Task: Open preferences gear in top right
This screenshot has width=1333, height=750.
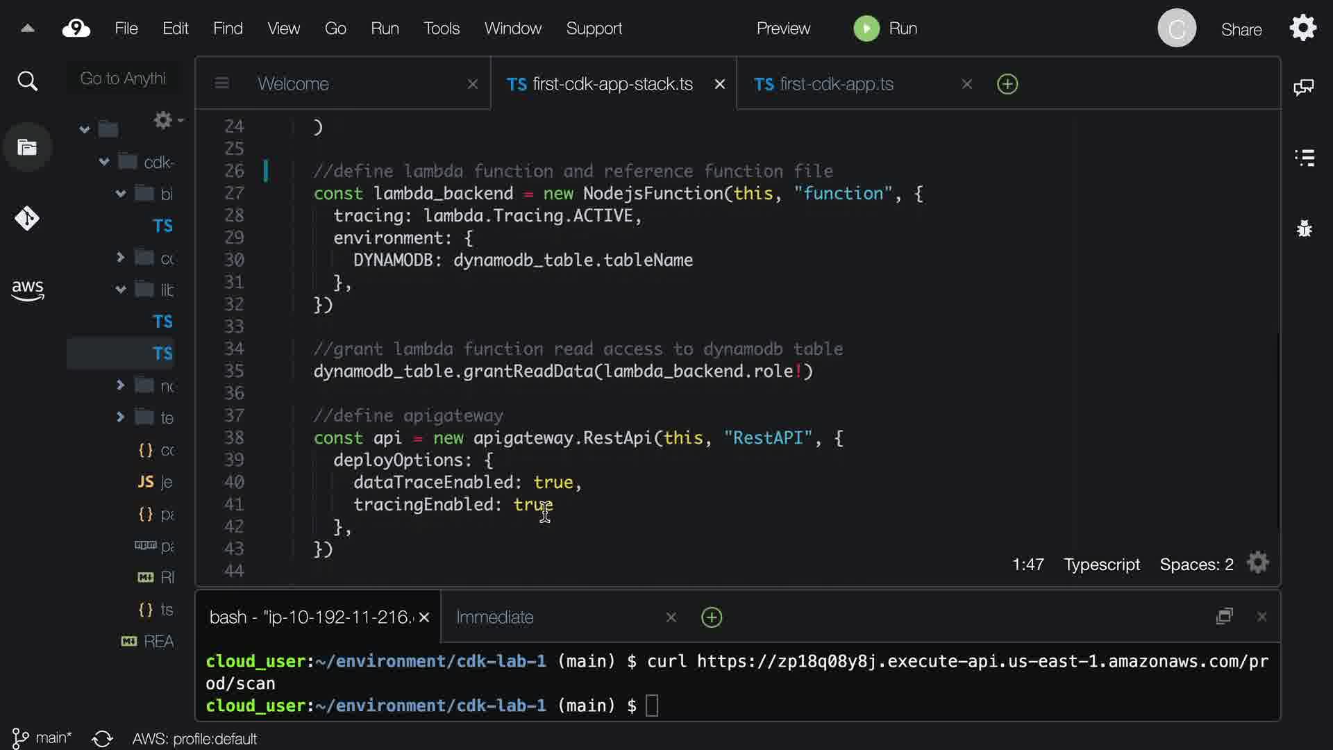Action: pyautogui.click(x=1303, y=28)
